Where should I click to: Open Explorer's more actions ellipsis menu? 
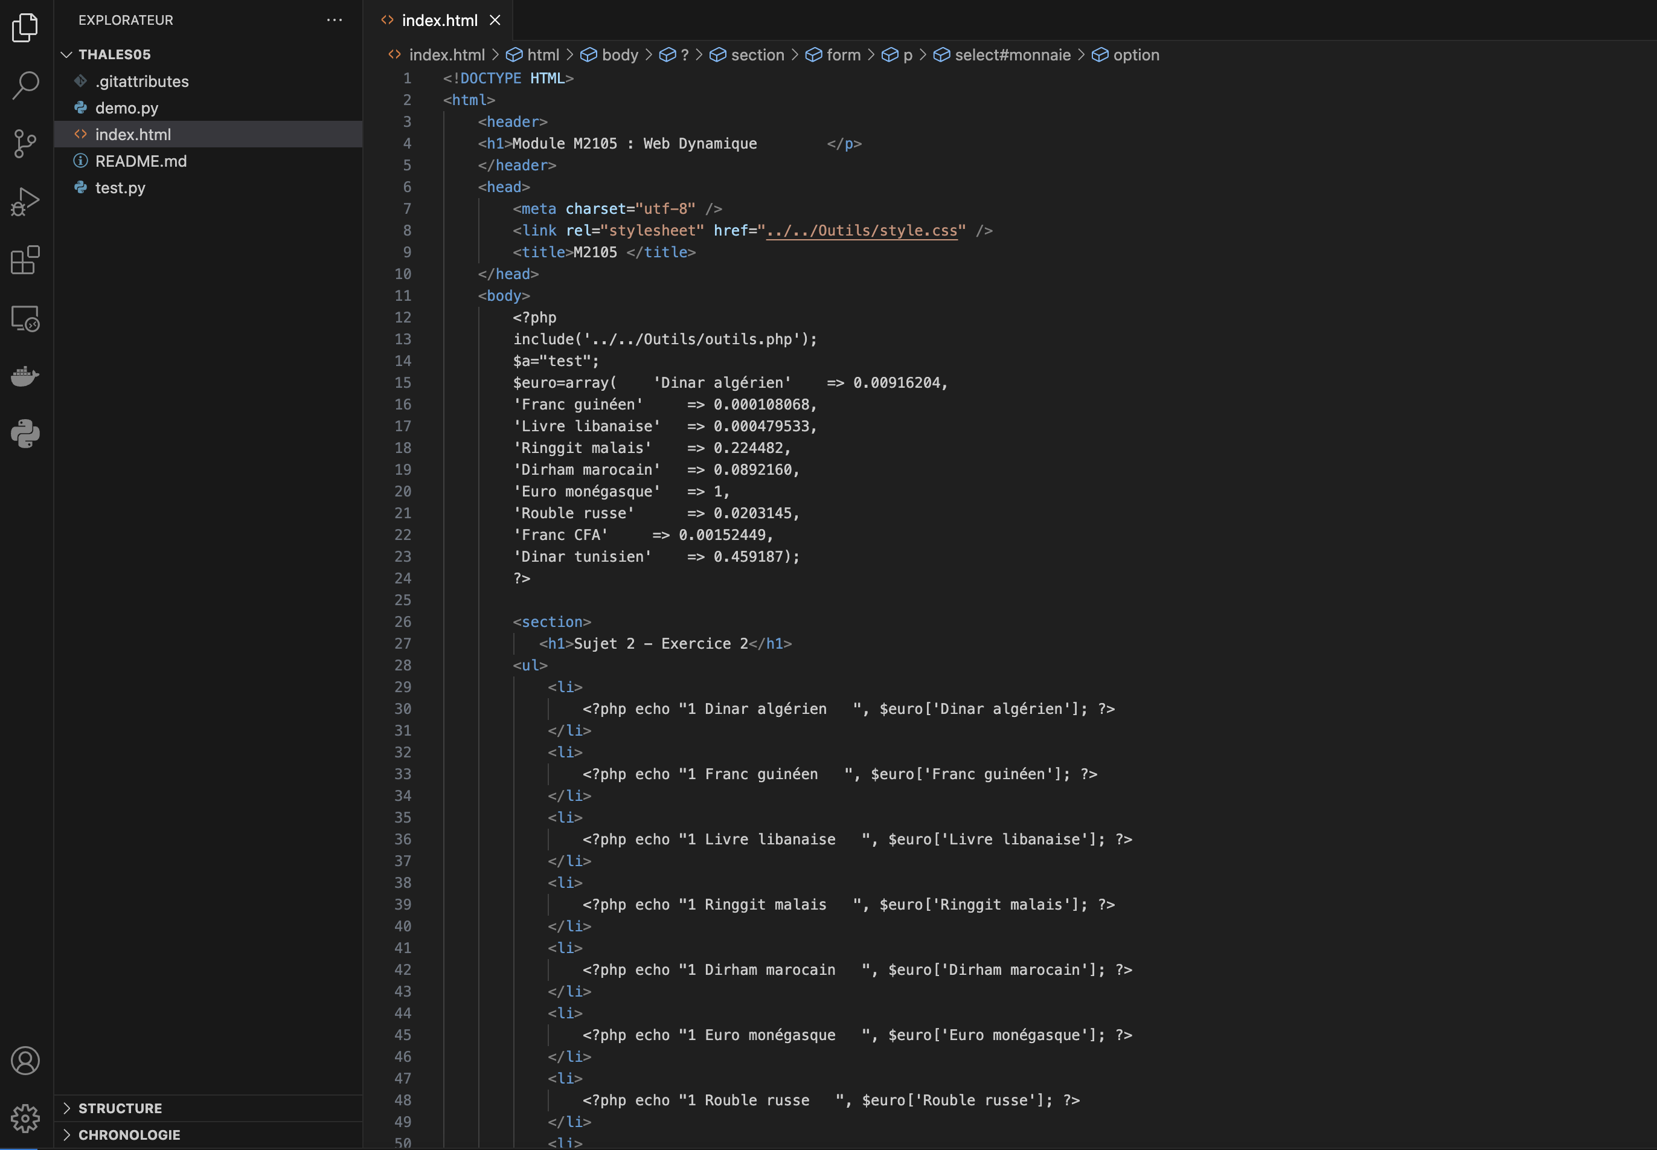pyautogui.click(x=335, y=20)
